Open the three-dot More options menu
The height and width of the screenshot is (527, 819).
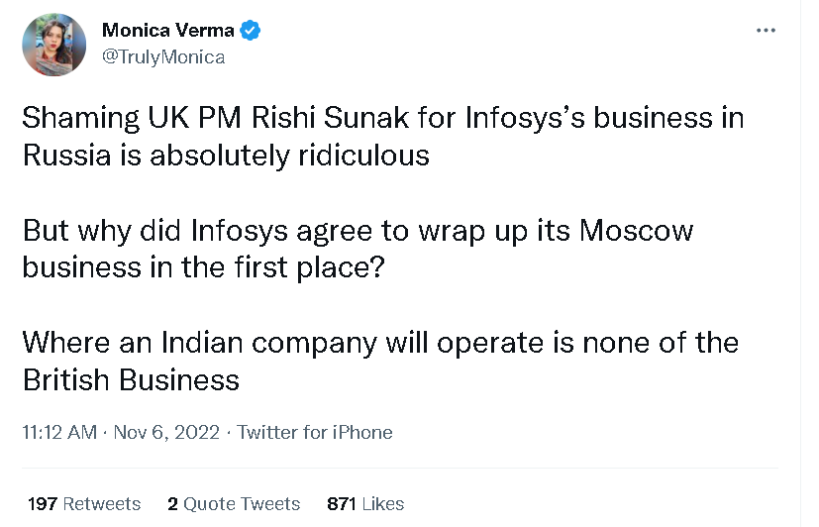point(766,31)
